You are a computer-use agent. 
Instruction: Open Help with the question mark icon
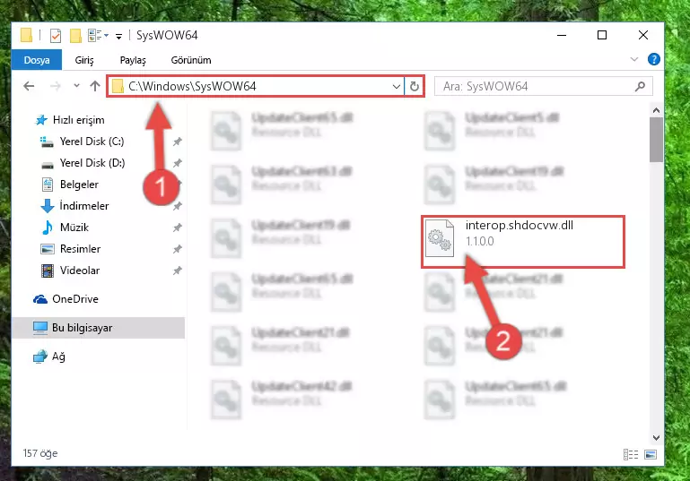(654, 59)
